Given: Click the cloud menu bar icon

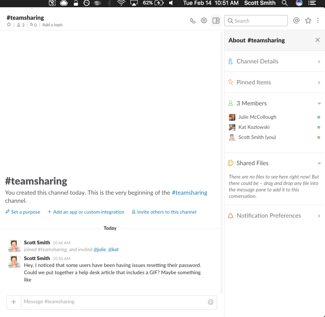Looking at the screenshot, I should point(64,3).
